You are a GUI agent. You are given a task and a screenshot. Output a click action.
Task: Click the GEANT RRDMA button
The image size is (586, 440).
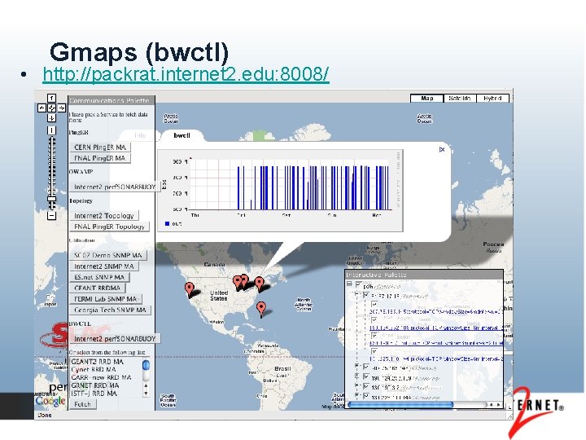pos(97,288)
